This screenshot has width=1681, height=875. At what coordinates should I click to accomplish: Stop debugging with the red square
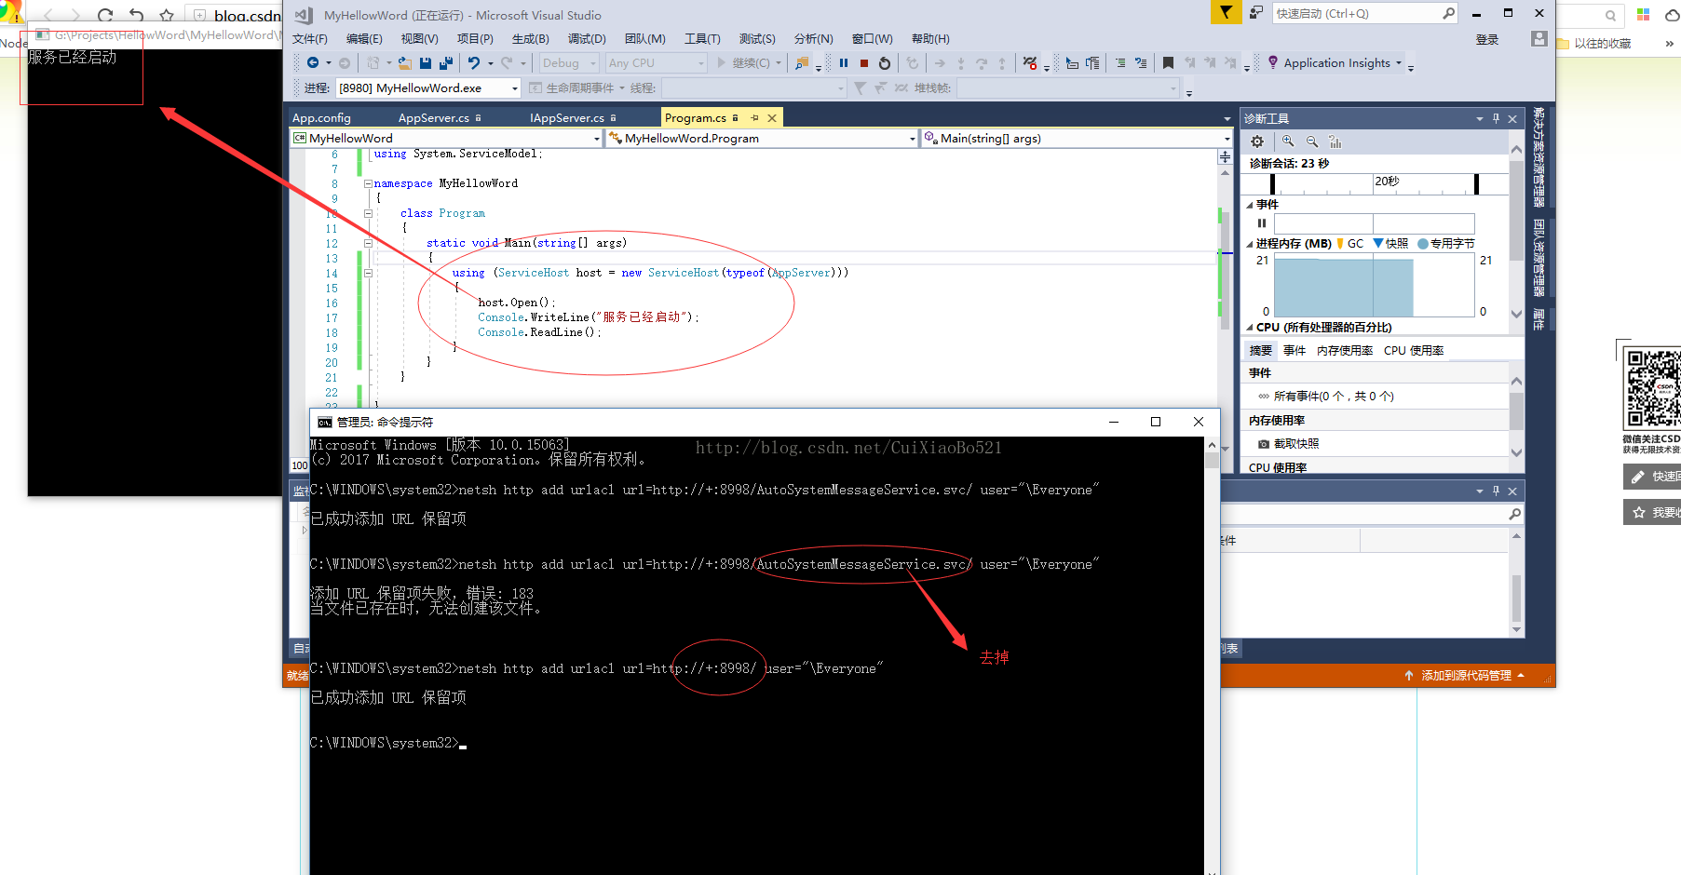(x=864, y=62)
